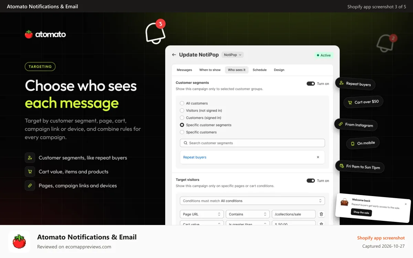Delete the Page URL condition row
413x258 pixels.
[321, 214]
